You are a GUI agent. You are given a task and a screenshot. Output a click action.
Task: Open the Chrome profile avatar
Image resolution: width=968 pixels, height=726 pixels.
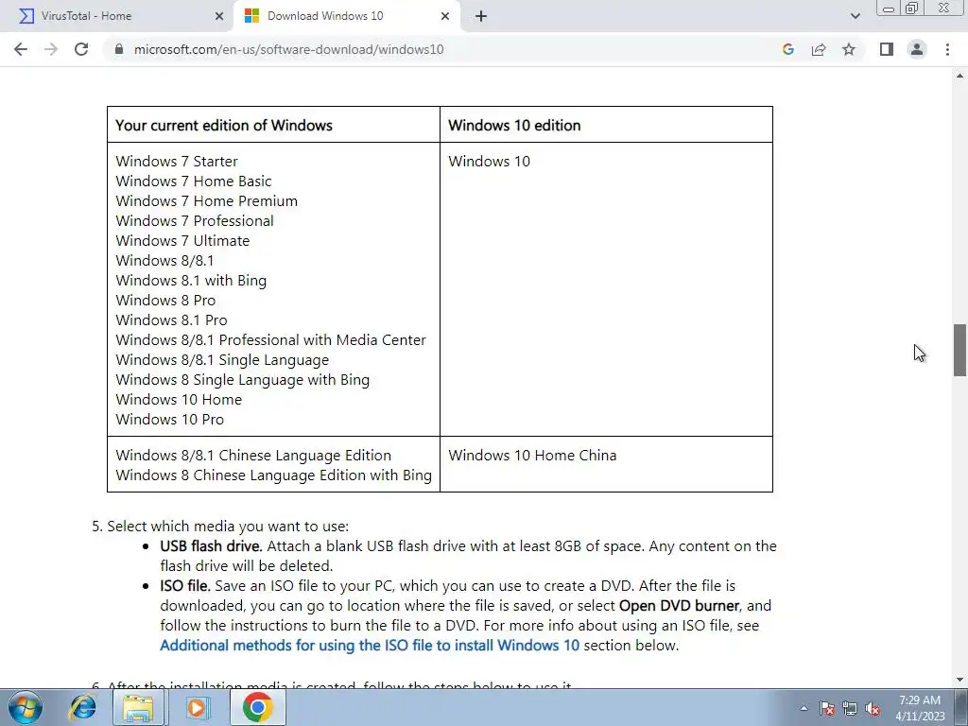tap(917, 49)
